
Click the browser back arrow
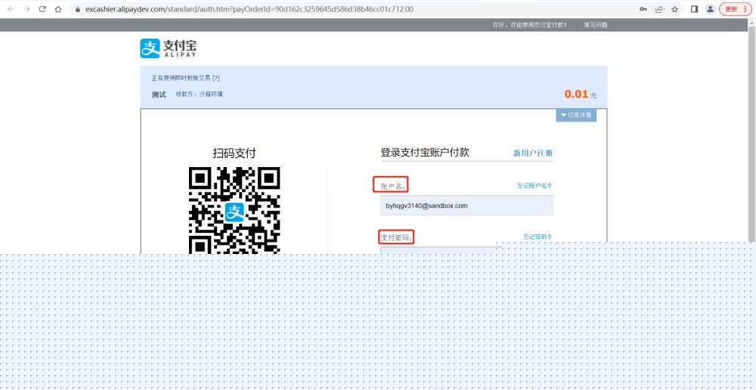(11, 9)
